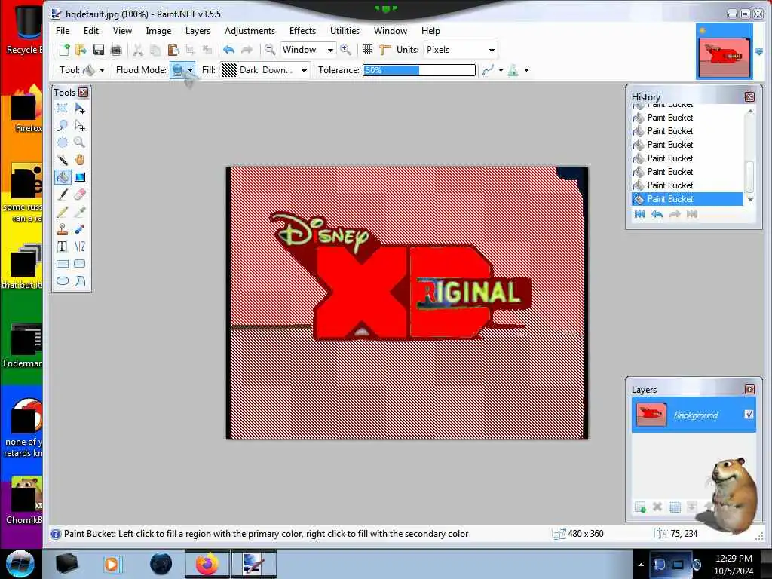Viewport: 772px width, 579px height.
Task: Close the Tools panel
Action: pyautogui.click(x=83, y=92)
